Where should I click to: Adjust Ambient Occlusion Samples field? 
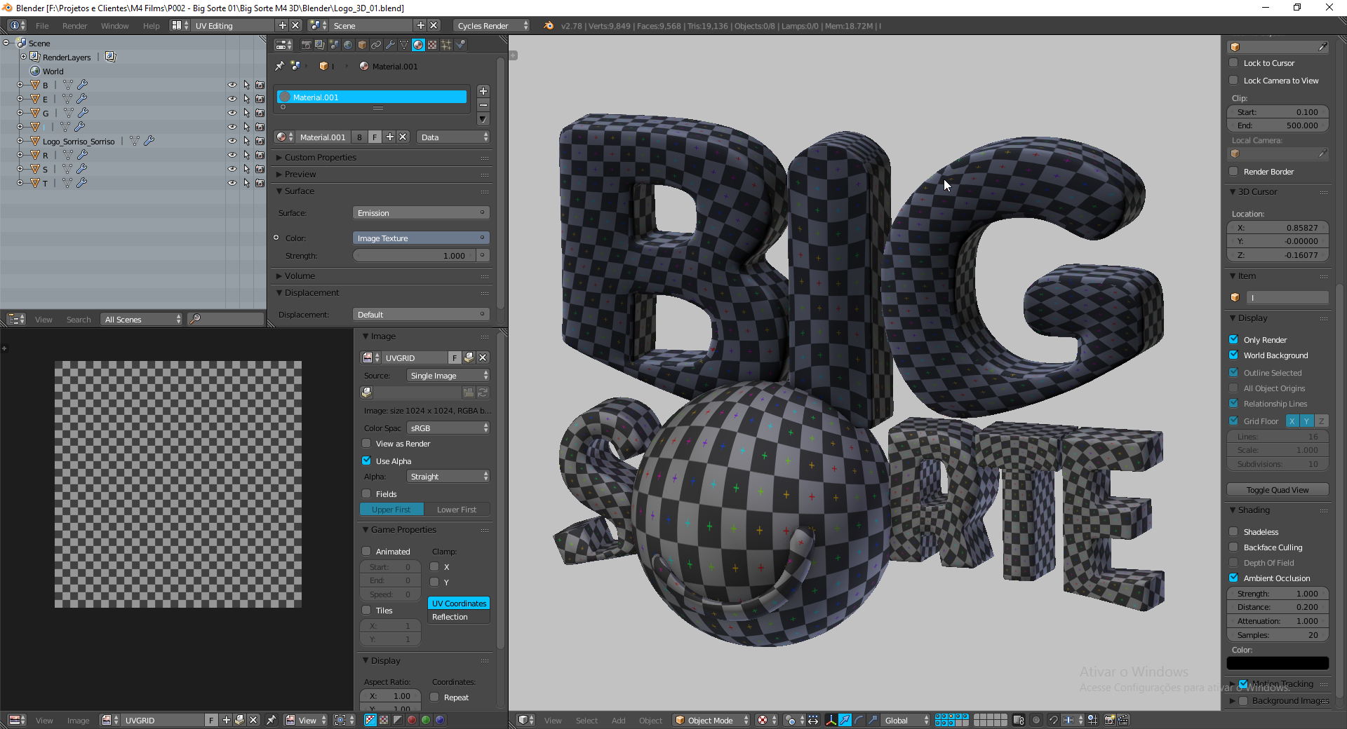(x=1278, y=635)
